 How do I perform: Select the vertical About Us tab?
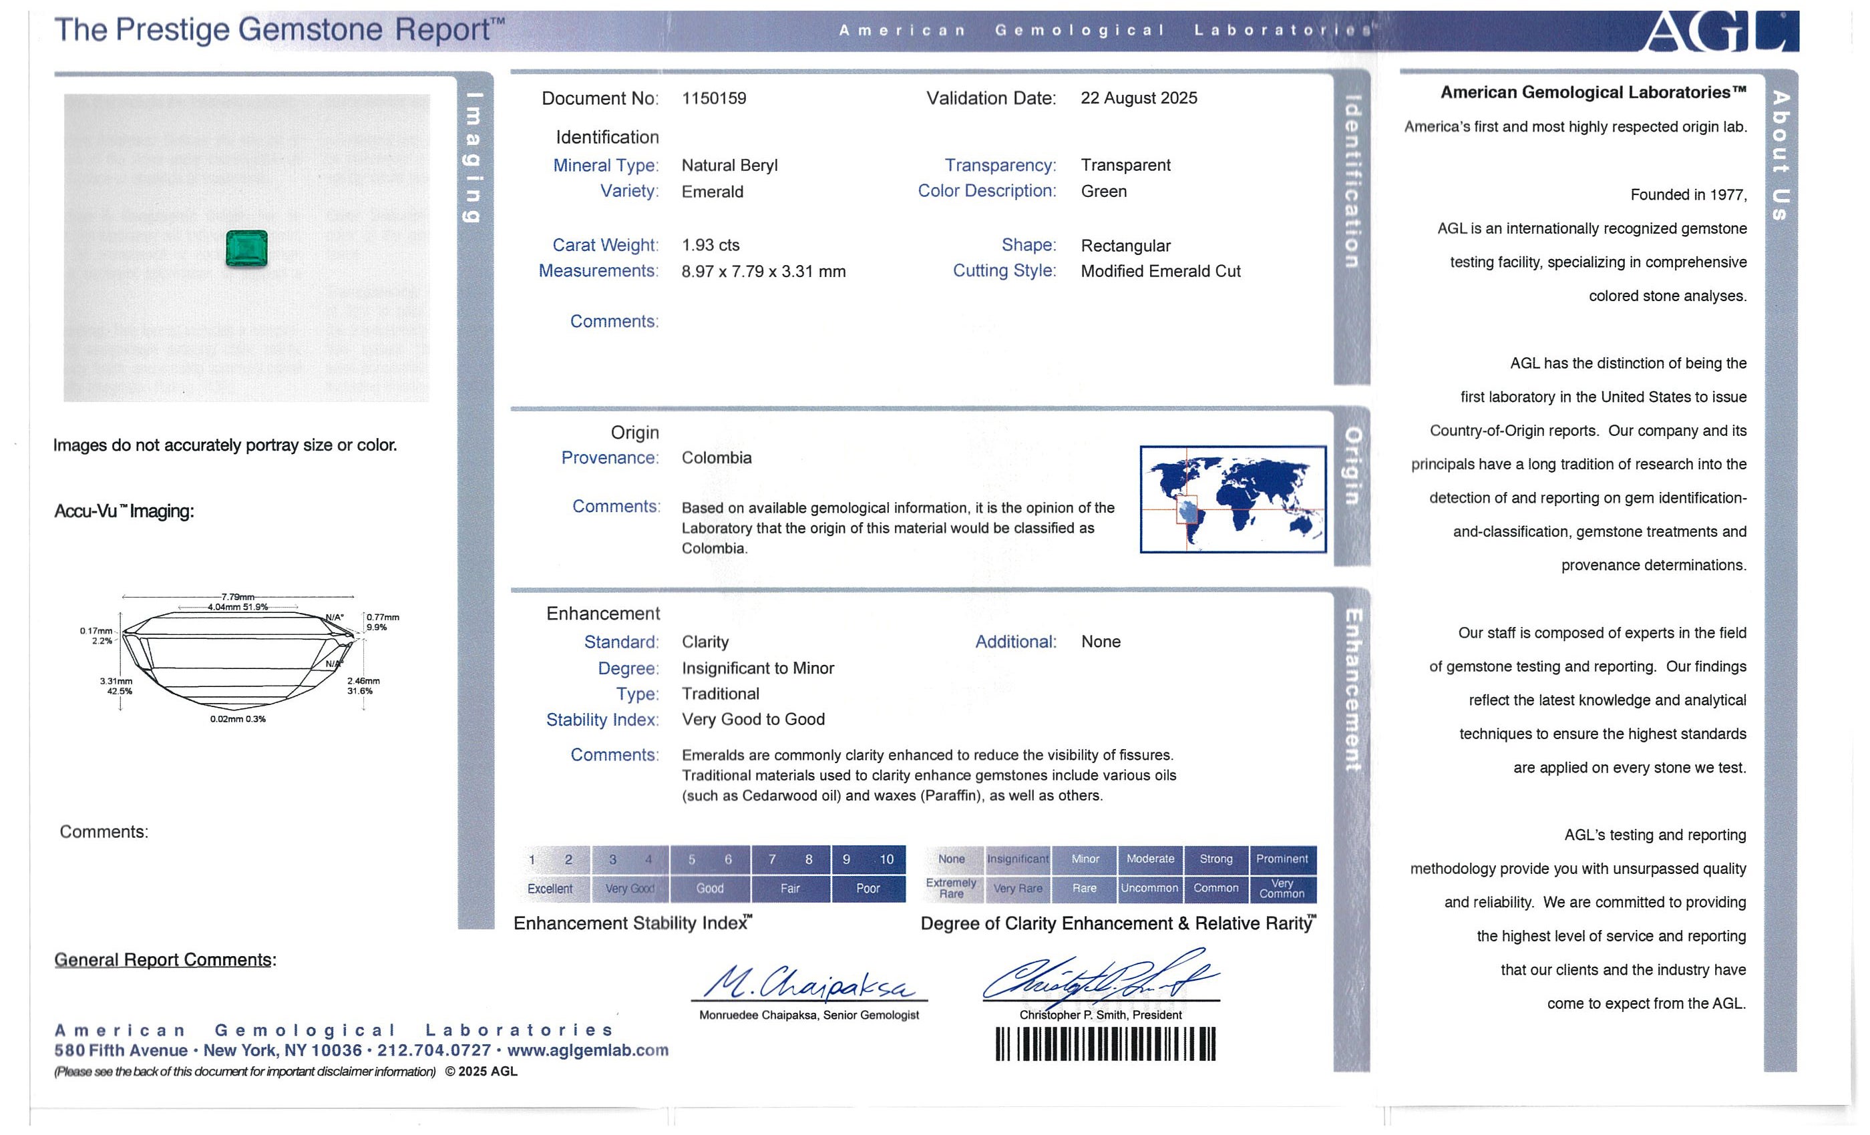pyautogui.click(x=1781, y=156)
